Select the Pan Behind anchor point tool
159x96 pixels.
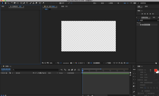click(x=18, y=3)
